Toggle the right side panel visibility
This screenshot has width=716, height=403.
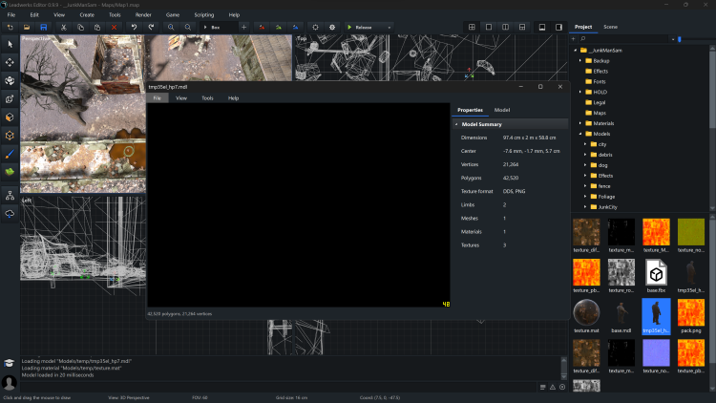(558, 27)
